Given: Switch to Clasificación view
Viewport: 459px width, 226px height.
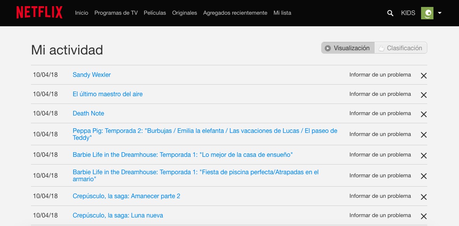Looking at the screenshot, I should click(401, 48).
